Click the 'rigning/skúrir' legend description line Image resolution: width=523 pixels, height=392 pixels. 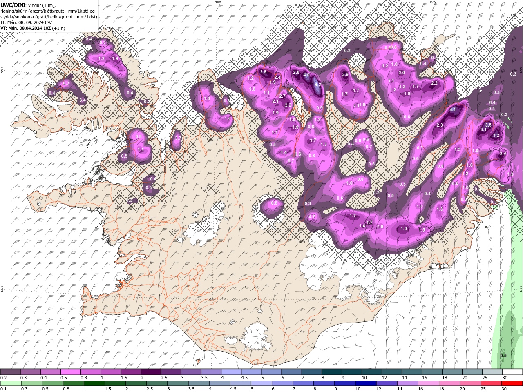point(48,11)
